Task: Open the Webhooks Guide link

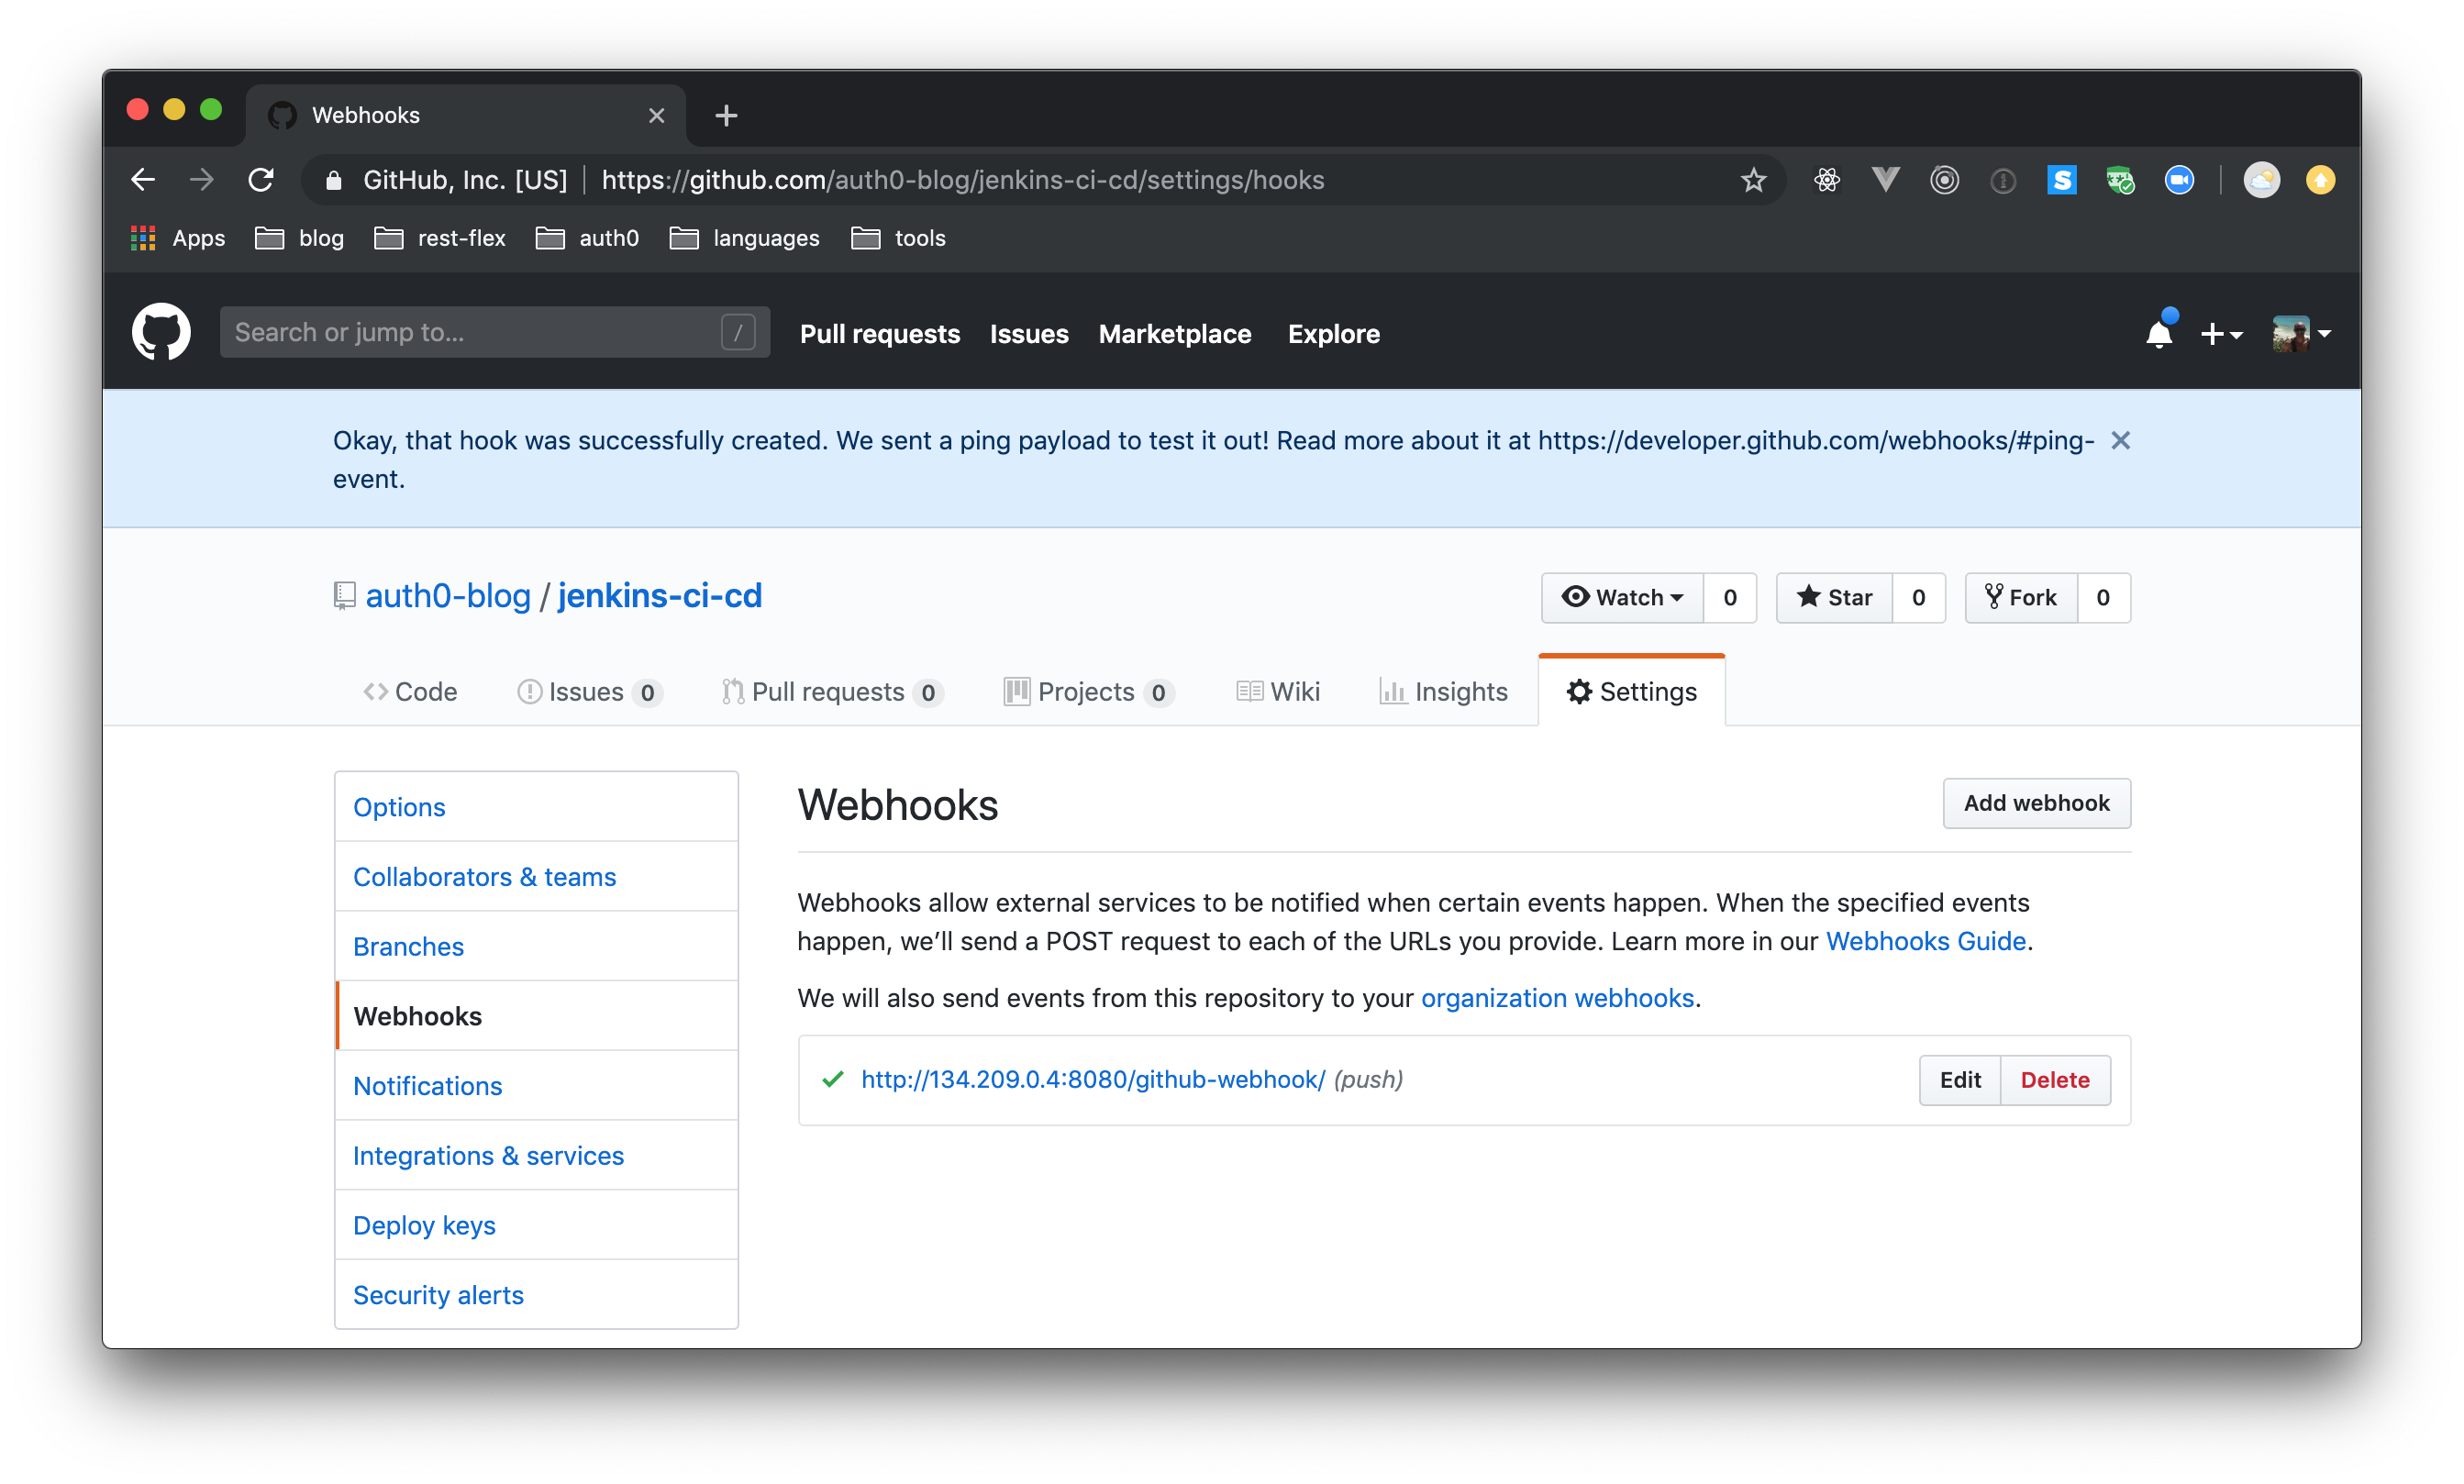Action: pyautogui.click(x=1925, y=941)
